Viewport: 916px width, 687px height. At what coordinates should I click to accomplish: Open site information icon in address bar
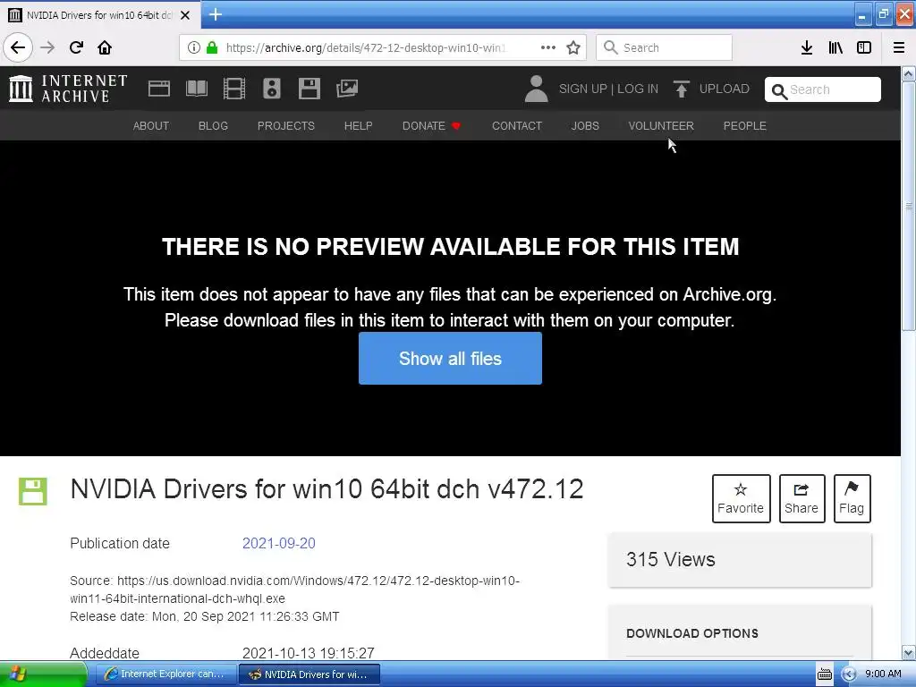point(194,47)
